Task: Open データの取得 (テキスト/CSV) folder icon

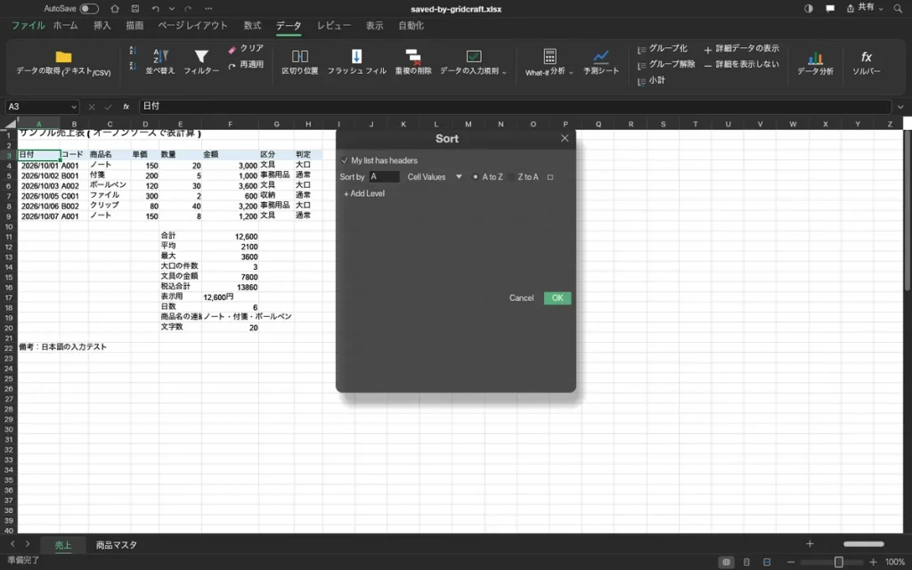Action: tap(63, 57)
